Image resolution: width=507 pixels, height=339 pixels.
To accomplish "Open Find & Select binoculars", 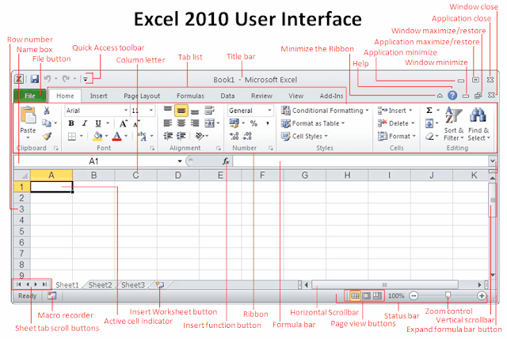I will [x=478, y=124].
